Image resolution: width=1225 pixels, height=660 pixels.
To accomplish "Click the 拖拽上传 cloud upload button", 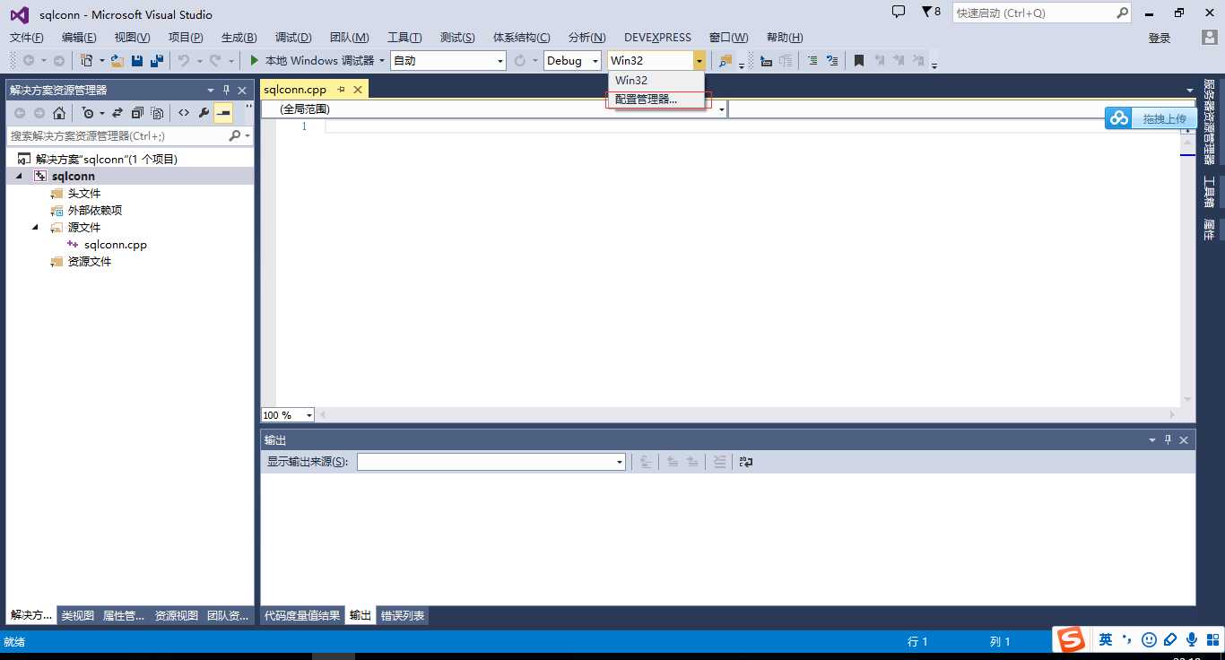I will tap(1151, 118).
